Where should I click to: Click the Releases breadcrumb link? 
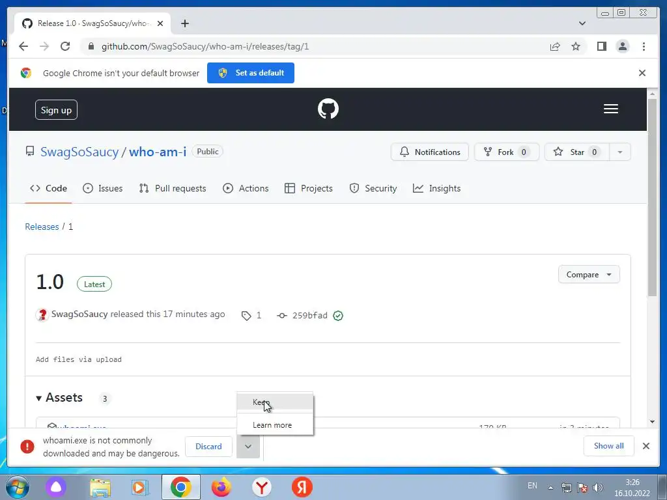[x=42, y=227]
